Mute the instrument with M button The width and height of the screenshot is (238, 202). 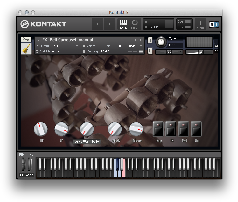coord(150,50)
